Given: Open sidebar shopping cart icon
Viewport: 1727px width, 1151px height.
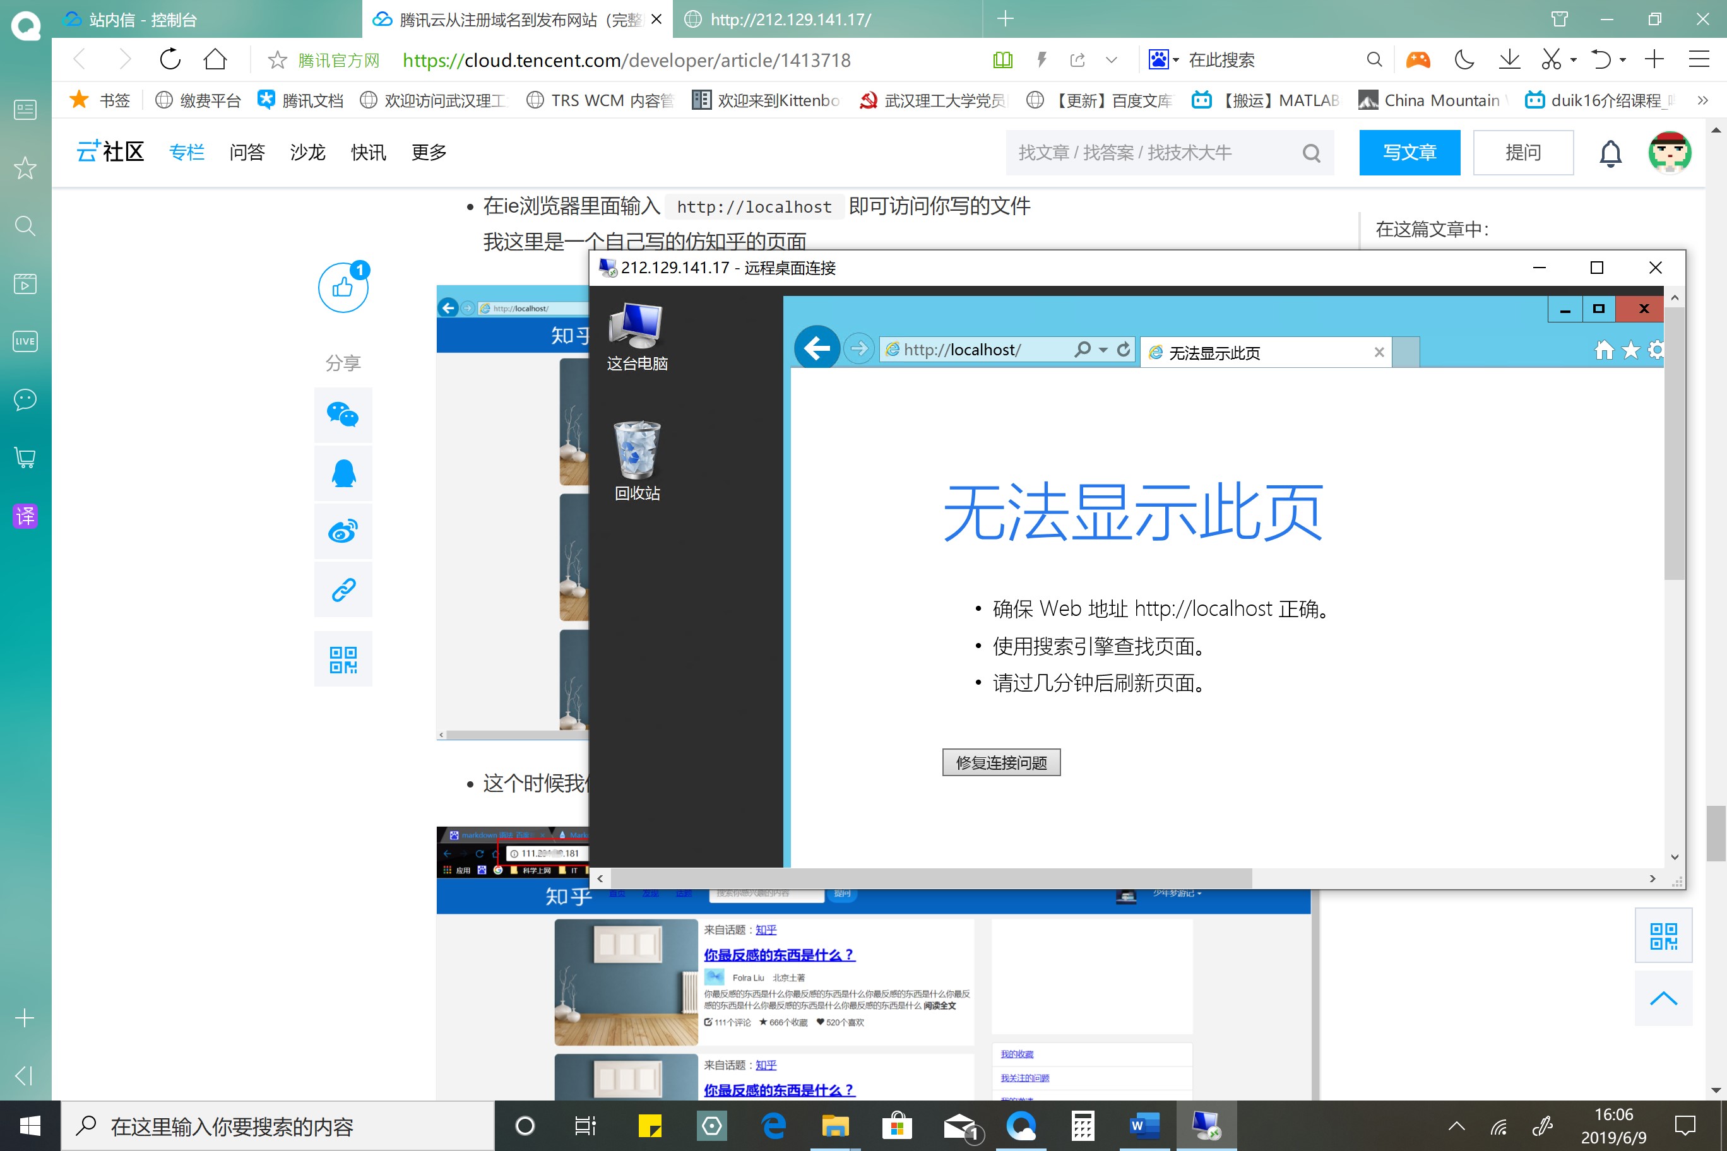Looking at the screenshot, I should click(25, 457).
